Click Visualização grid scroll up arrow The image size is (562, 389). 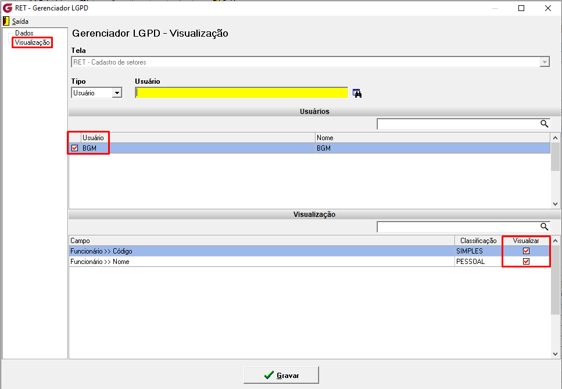coord(555,241)
